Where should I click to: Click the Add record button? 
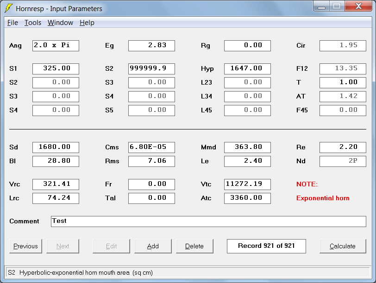[153, 246]
